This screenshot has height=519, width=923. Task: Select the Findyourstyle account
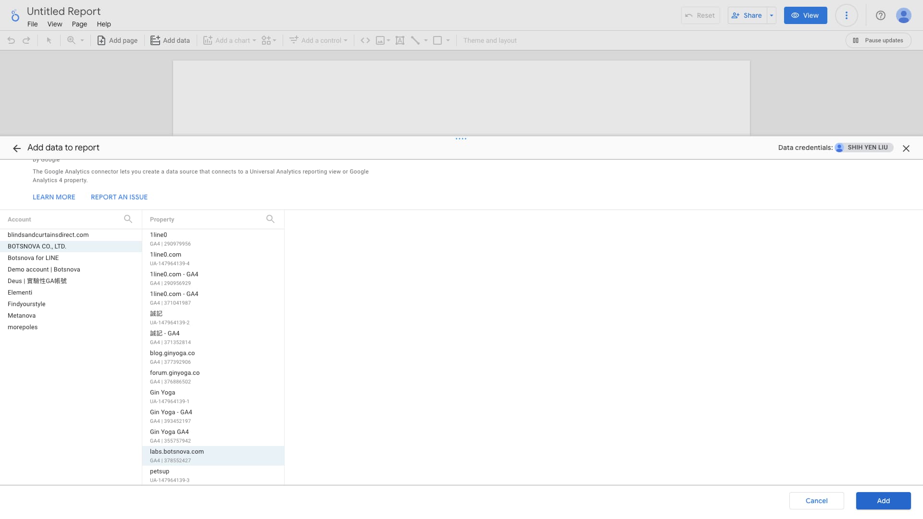[x=71, y=304]
